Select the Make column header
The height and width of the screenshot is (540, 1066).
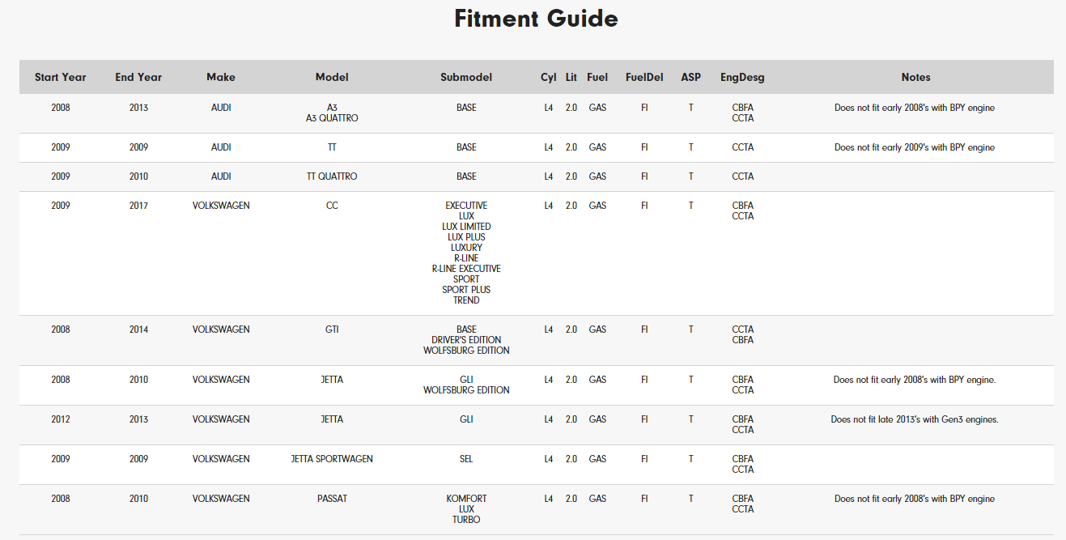point(221,77)
